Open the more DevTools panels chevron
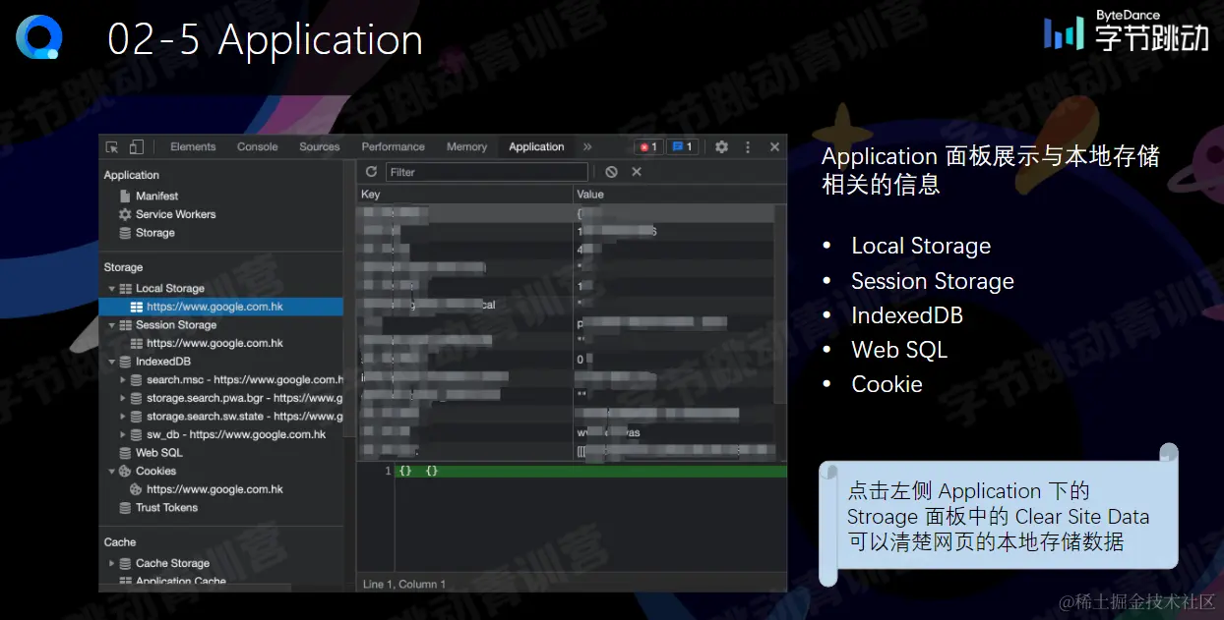The image size is (1224, 620). click(x=587, y=145)
